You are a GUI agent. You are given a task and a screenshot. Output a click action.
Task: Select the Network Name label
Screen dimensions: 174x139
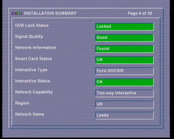click(x=30, y=114)
